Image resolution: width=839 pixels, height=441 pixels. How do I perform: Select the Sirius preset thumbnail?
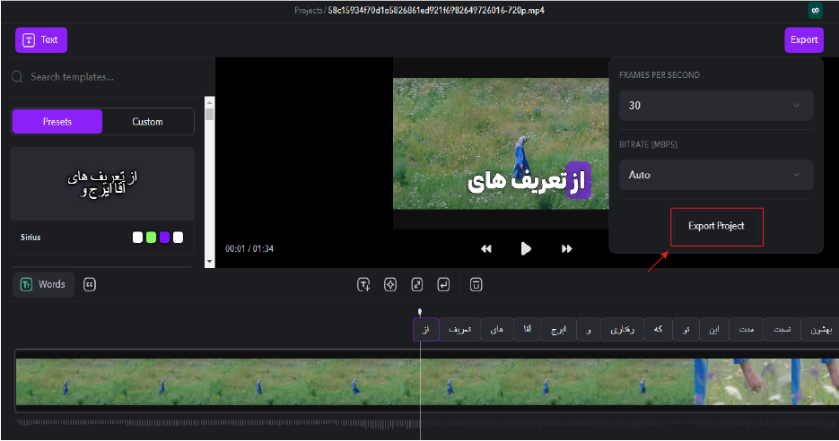[x=102, y=184]
